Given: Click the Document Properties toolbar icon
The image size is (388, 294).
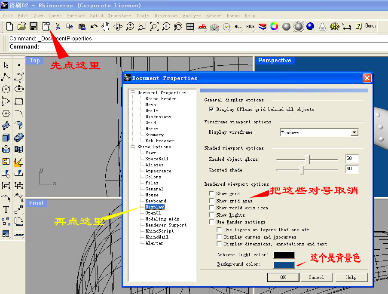Looking at the screenshot, I should tap(46, 27).
